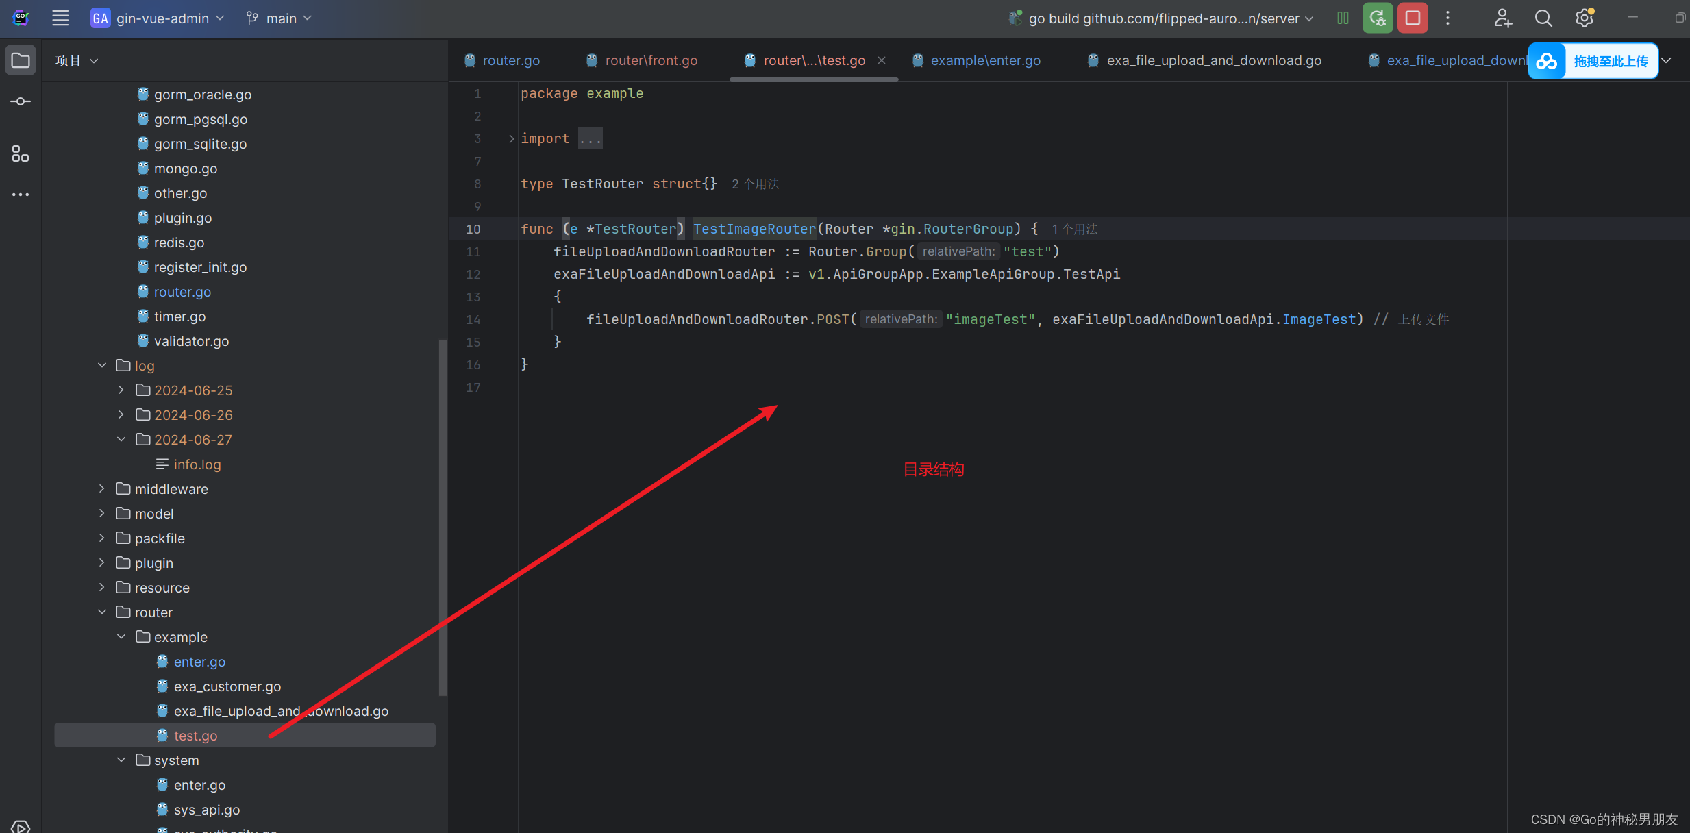The height and width of the screenshot is (833, 1690).
Task: Expand the middleware folder
Action: click(x=101, y=488)
